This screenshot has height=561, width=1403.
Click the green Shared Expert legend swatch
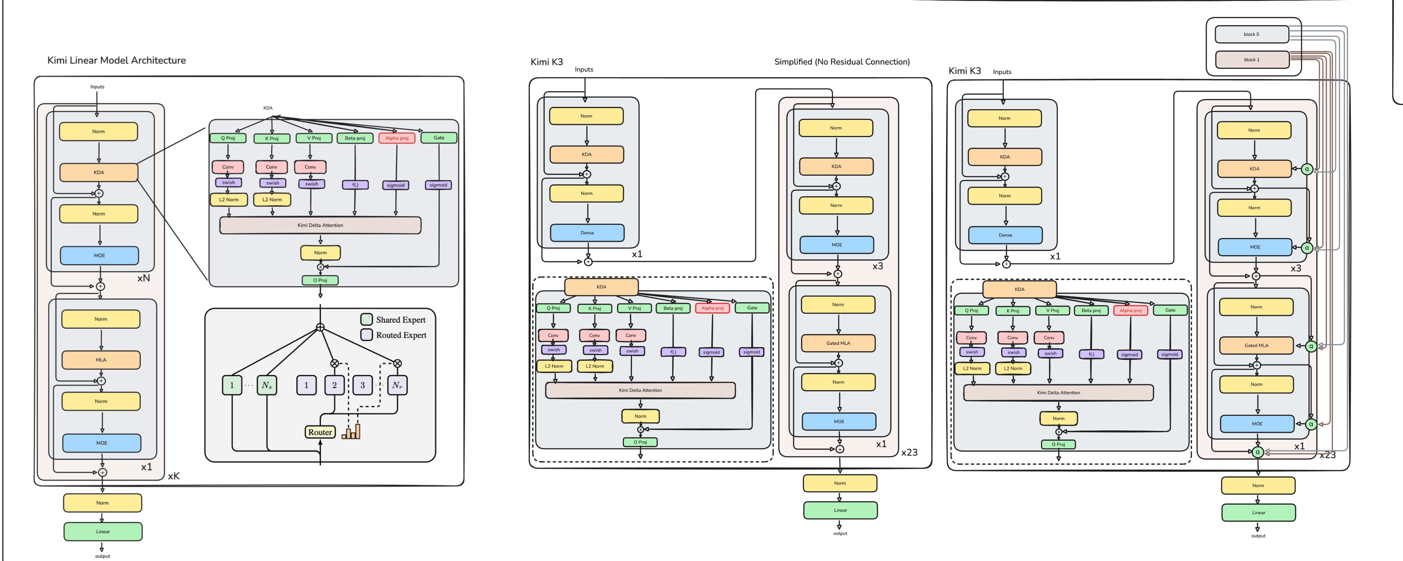pos(367,319)
